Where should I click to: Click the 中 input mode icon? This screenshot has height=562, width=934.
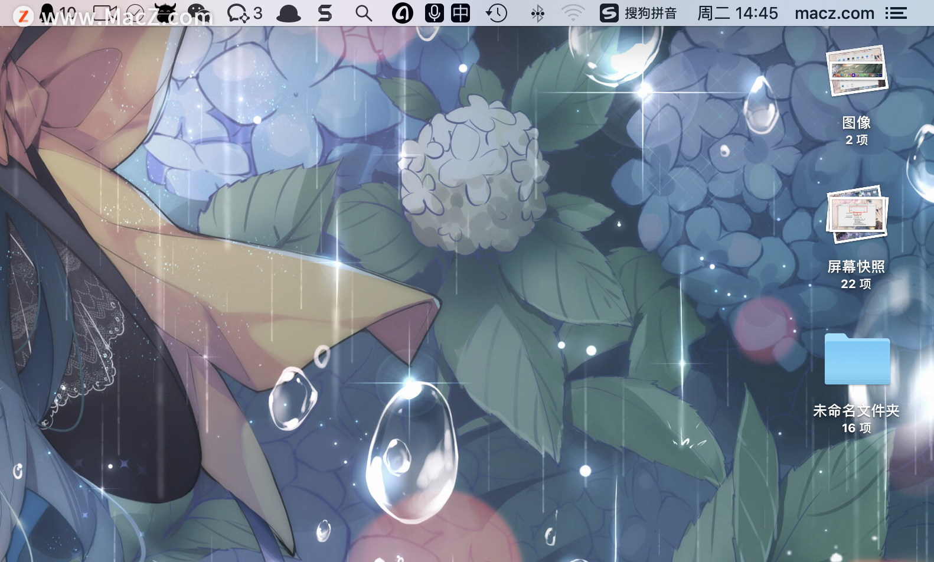tap(461, 13)
